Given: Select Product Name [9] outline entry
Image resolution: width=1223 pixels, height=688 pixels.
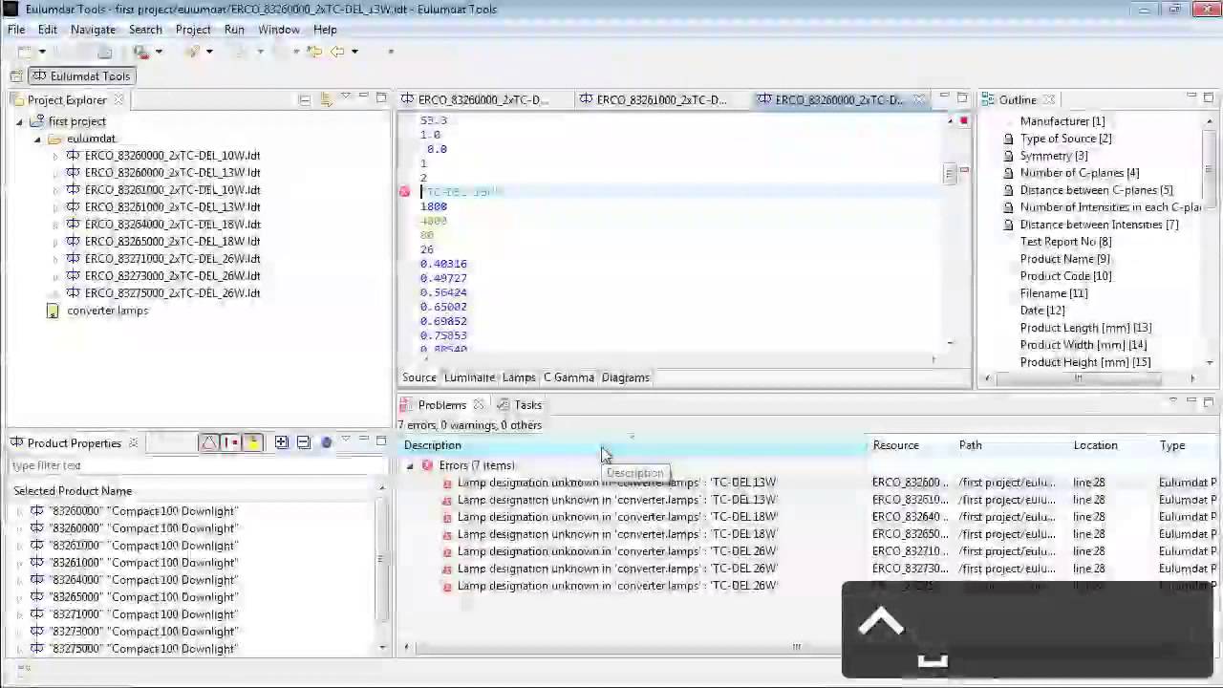Looking at the screenshot, I should [x=1065, y=259].
